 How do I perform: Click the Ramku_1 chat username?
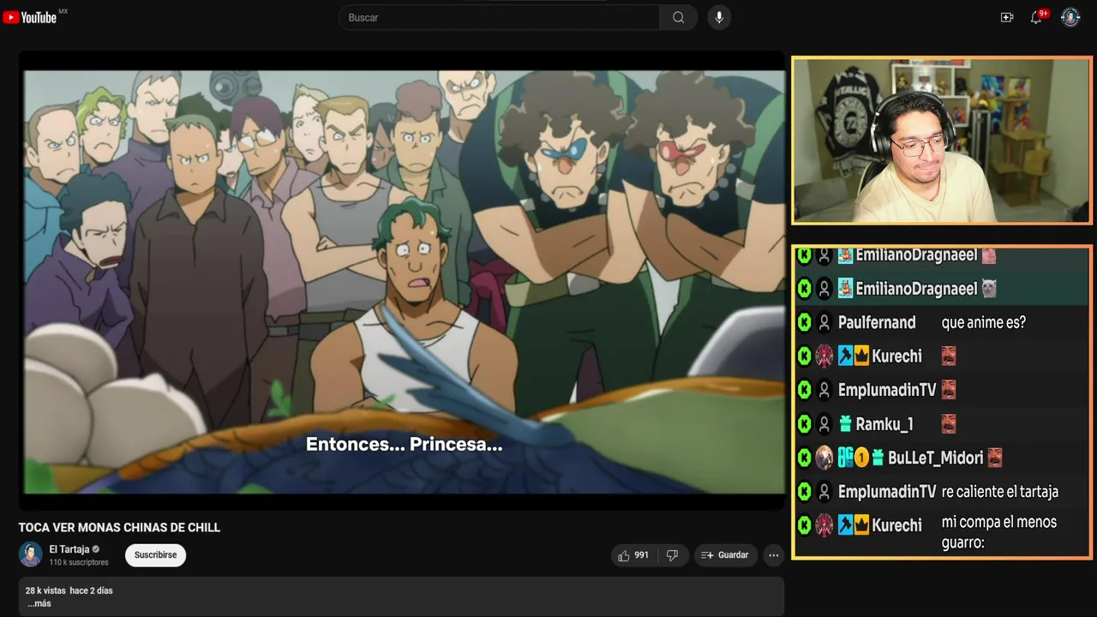tap(884, 423)
